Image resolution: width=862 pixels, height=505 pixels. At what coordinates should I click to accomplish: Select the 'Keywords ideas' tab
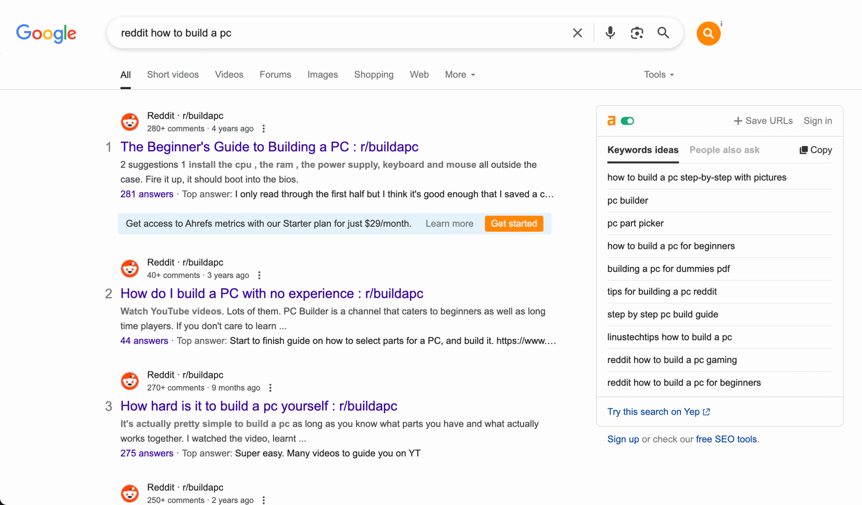(x=643, y=150)
